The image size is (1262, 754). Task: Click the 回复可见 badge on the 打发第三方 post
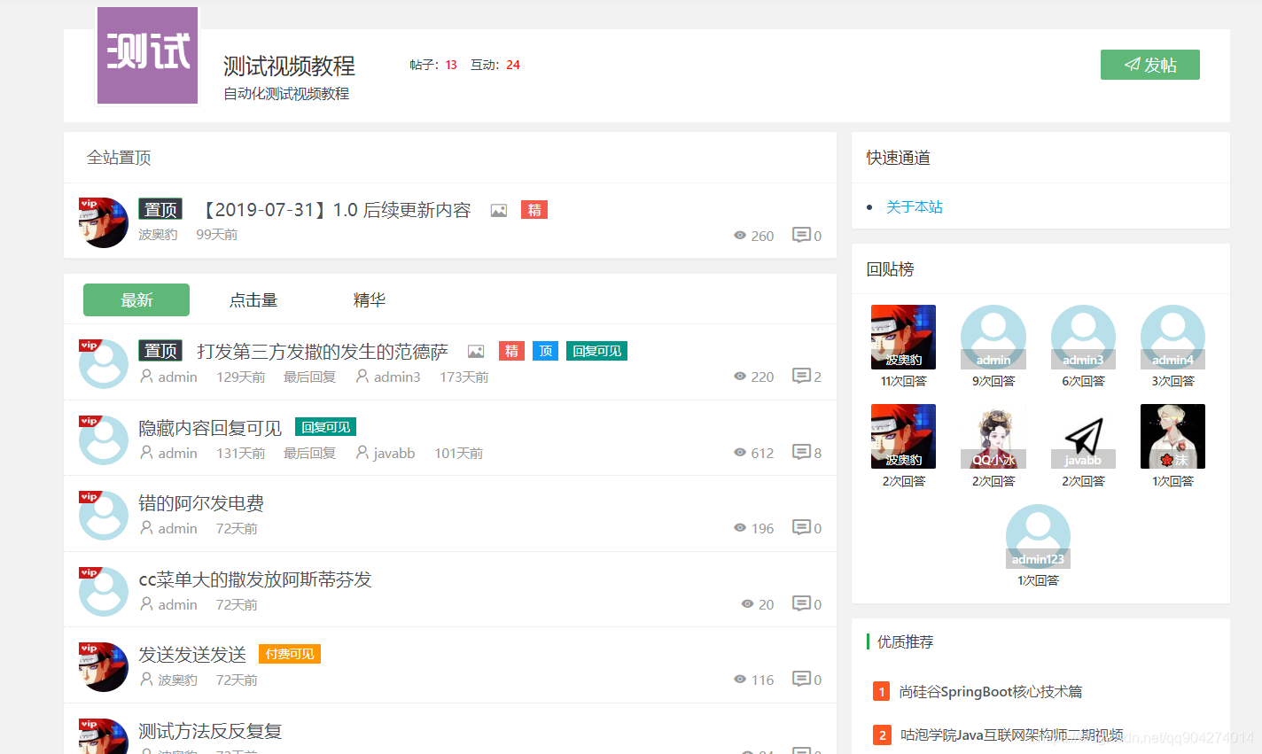[x=597, y=351]
